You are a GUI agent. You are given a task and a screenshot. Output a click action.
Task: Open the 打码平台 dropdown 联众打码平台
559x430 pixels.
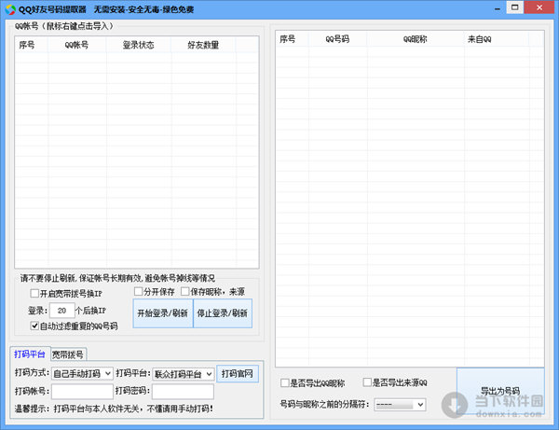coord(184,374)
